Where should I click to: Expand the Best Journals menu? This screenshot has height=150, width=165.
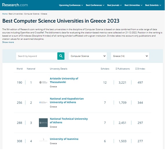(114, 5)
